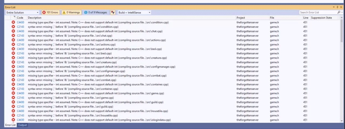Click error icon of C4430 bed.cpp row
Screen dimensions: 345x129
click(13, 49)
